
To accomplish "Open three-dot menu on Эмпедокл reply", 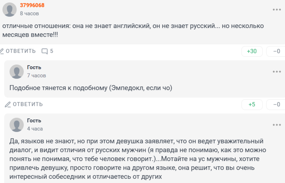I will (x=277, y=72).
